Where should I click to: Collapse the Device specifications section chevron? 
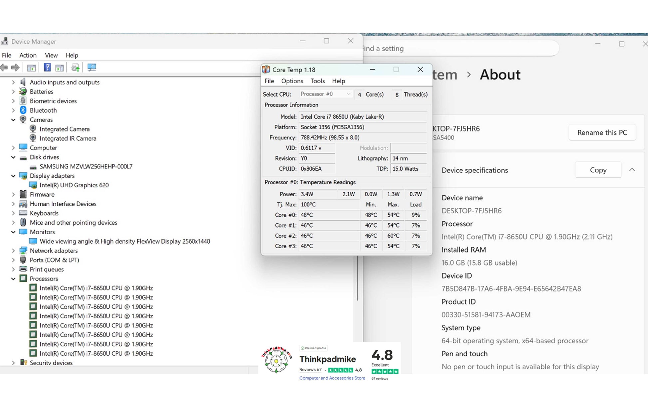632,170
